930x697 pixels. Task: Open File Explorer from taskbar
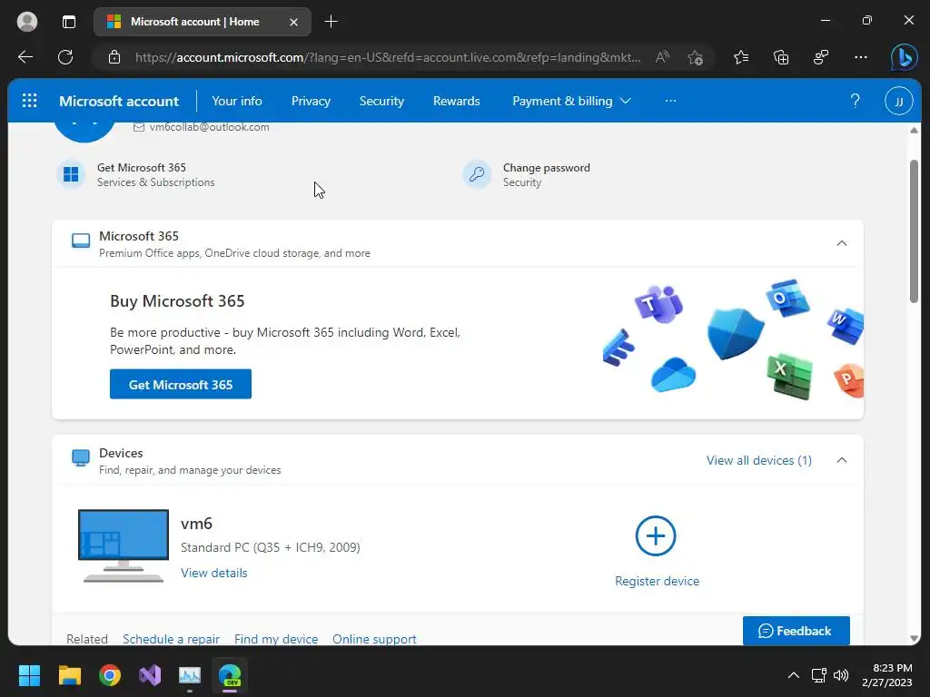tap(69, 675)
